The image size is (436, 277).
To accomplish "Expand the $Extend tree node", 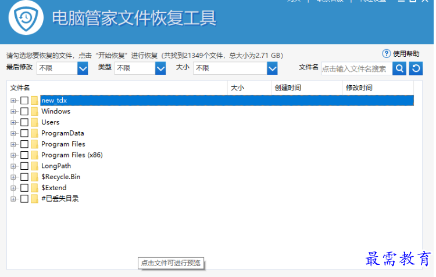I will tap(13, 188).
